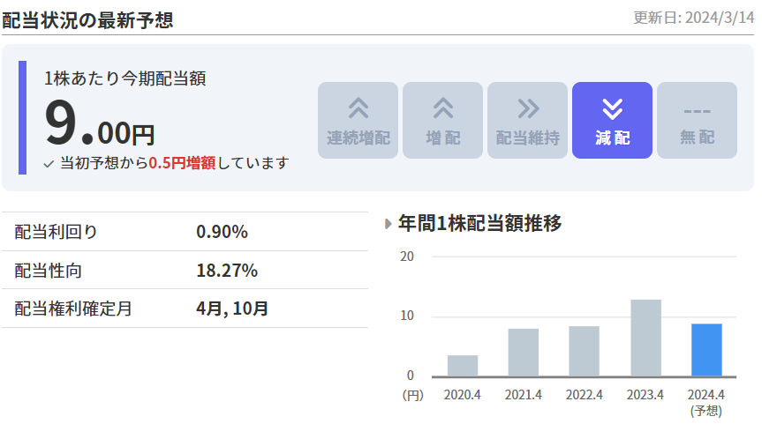Click the 配当維持 double-right arrow icon
Screen dimensions: 762x424
coord(527,108)
